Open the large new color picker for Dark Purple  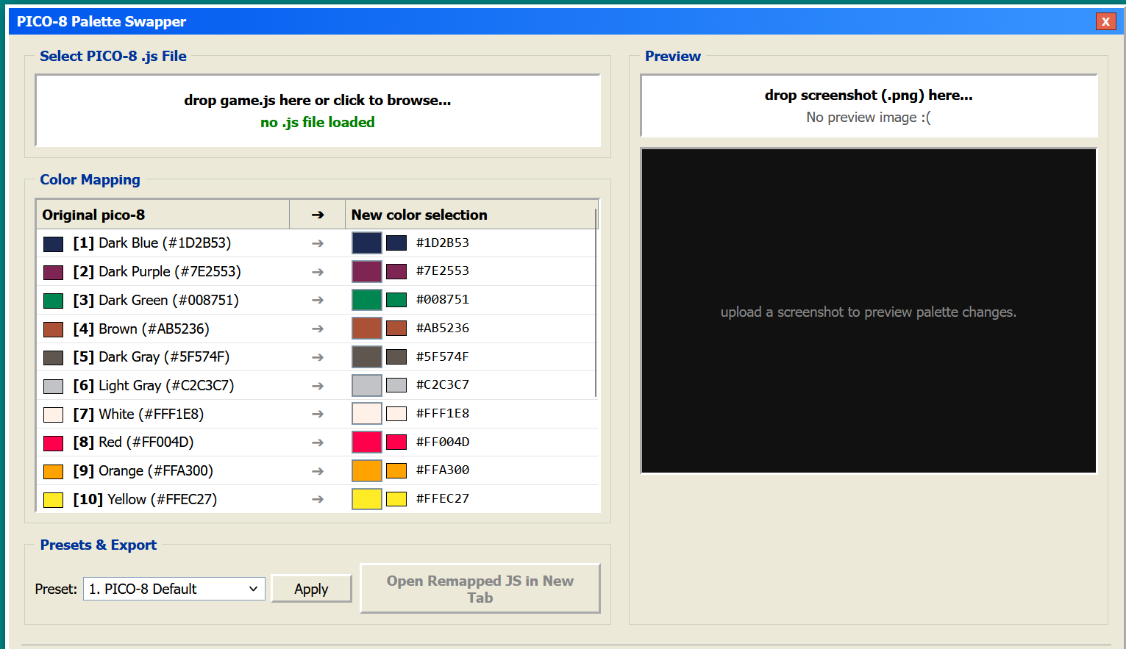click(x=367, y=271)
